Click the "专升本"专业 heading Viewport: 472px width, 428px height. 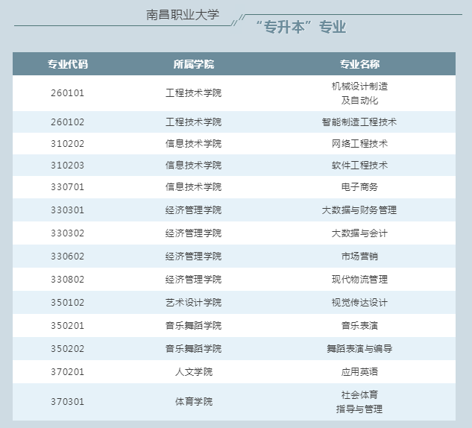click(x=300, y=28)
